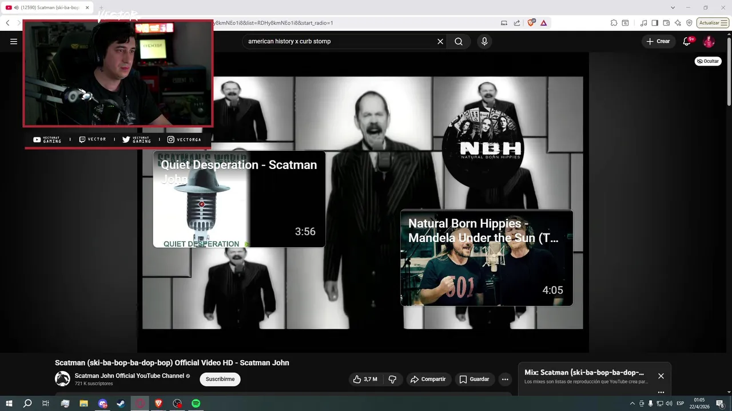Click the Suscribirme button
Screen dimensions: 732x411
[220, 379]
